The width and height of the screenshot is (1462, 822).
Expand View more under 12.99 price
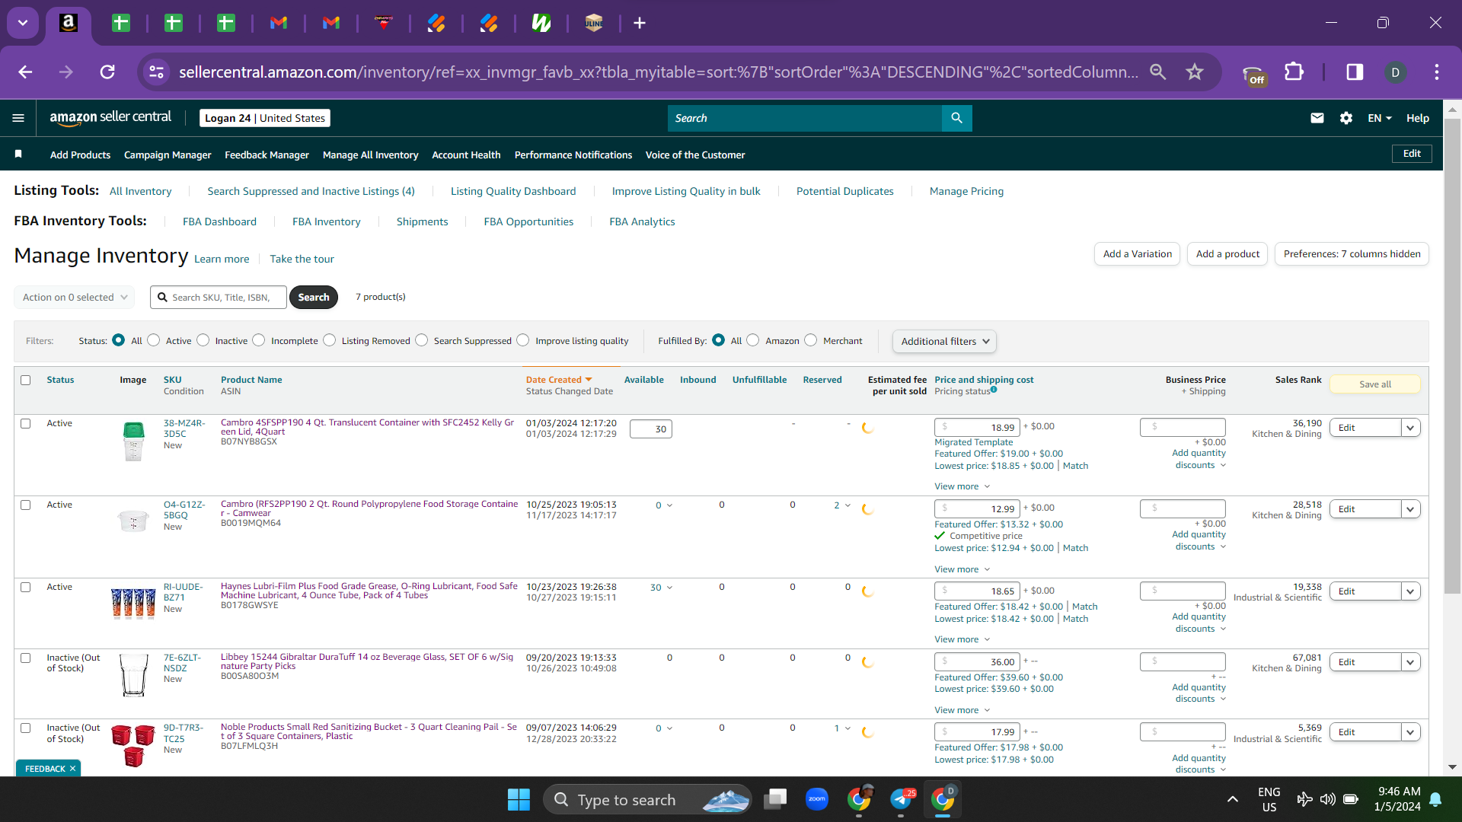pyautogui.click(x=962, y=569)
